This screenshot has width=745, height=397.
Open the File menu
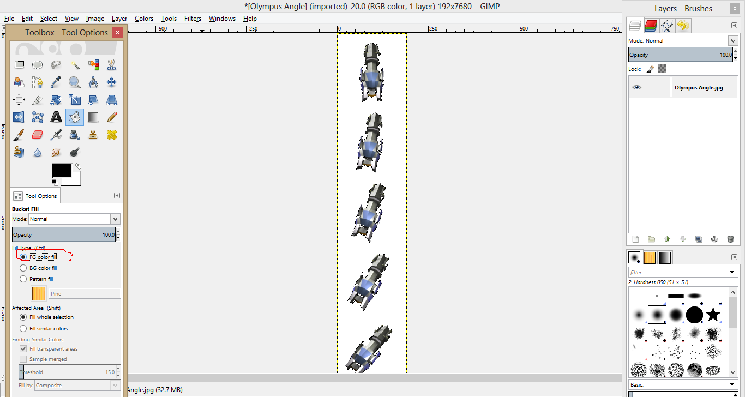pyautogui.click(x=9, y=19)
